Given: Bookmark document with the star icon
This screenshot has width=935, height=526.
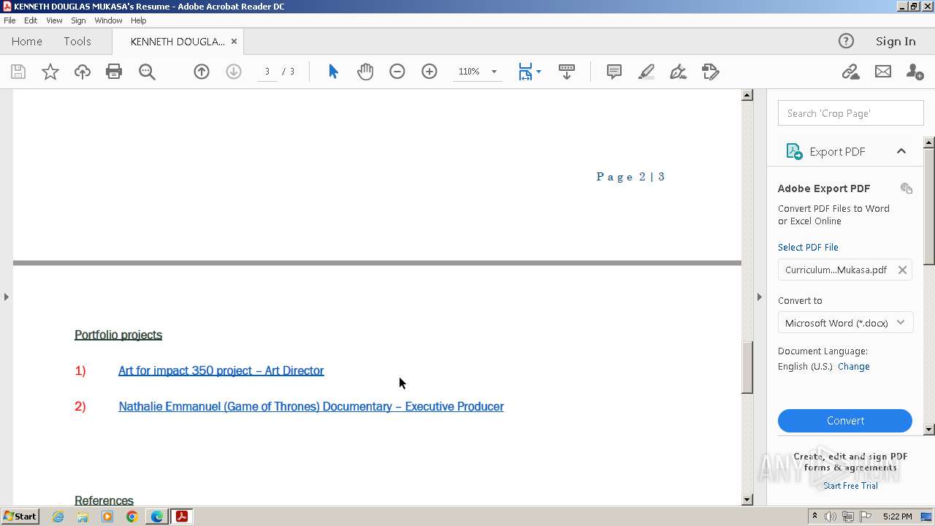Looking at the screenshot, I should tap(50, 72).
